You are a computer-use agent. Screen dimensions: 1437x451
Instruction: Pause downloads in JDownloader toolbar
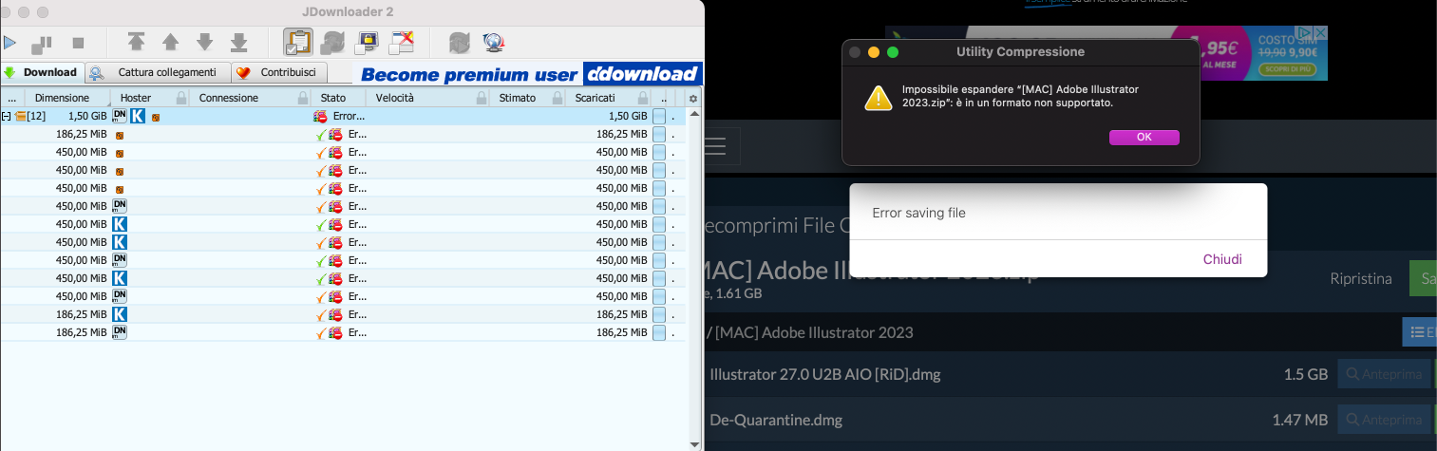click(42, 43)
